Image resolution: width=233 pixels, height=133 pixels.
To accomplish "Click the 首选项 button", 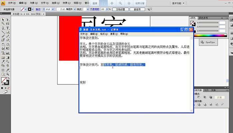I will (x=137, y=9).
